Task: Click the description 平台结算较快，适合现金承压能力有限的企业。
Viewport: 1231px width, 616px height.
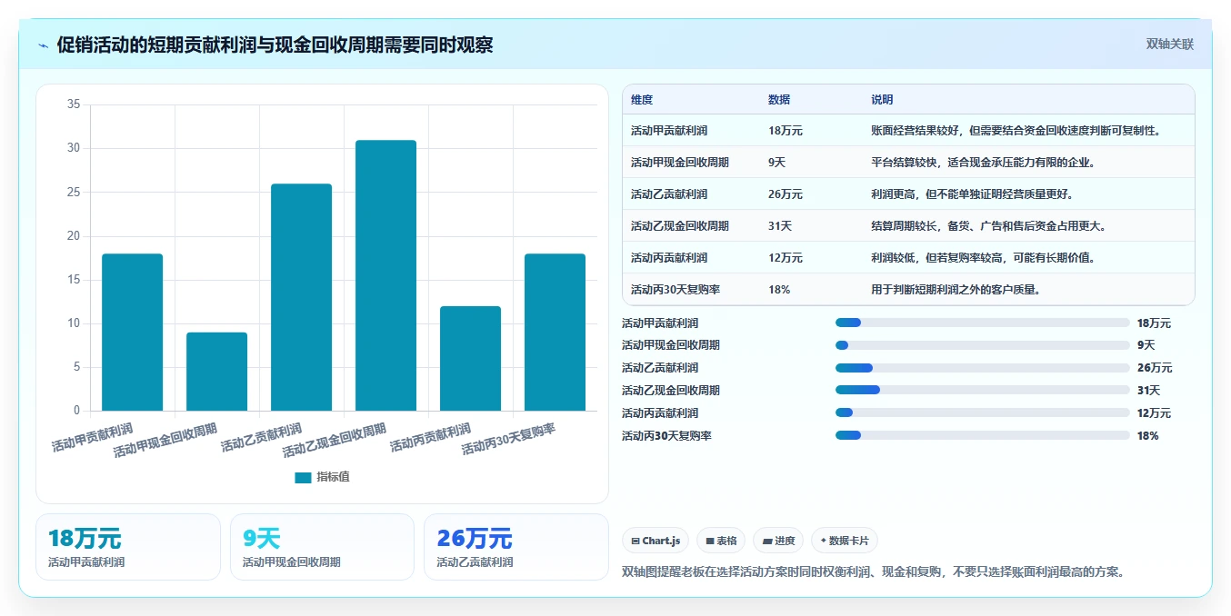Action: coord(982,163)
